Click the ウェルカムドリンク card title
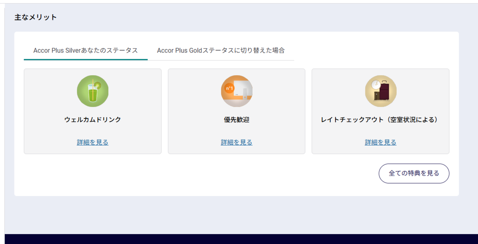 [x=92, y=120]
